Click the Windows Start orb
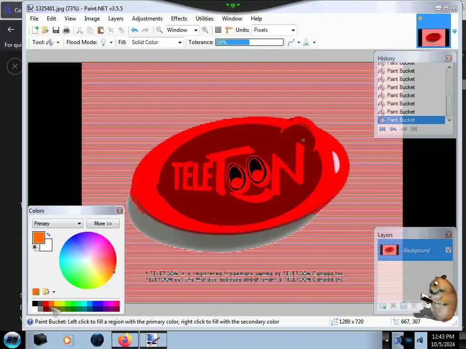The height and width of the screenshot is (349, 466). tap(12, 340)
